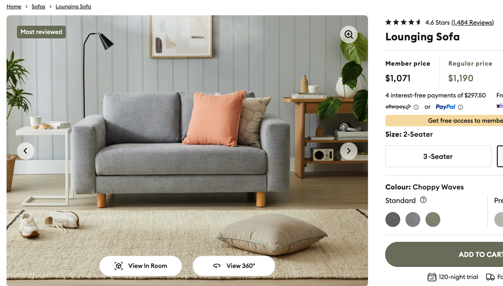Open the image zoom magnifier icon
503x286 pixels.
(349, 34)
